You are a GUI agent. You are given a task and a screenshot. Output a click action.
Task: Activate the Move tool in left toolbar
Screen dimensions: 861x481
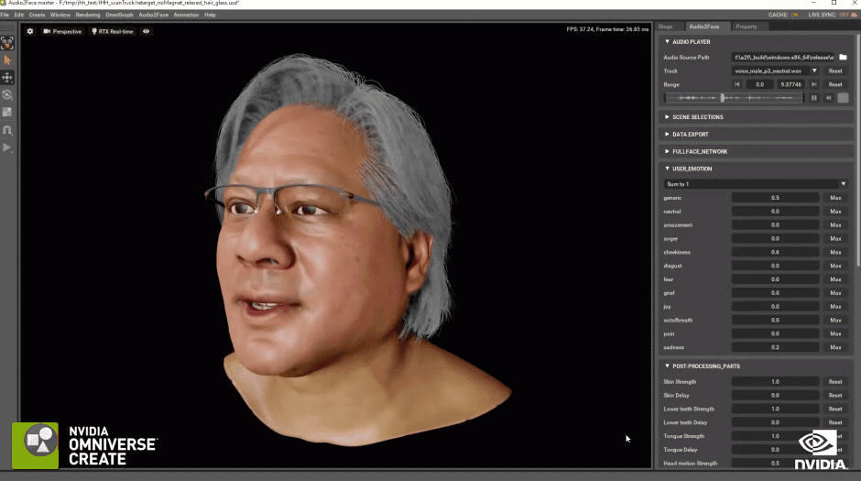[7, 78]
